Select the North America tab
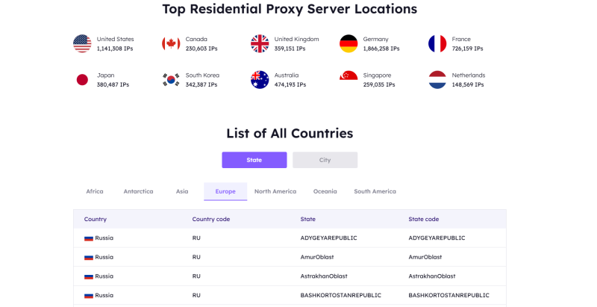597x307 pixels. click(x=275, y=191)
